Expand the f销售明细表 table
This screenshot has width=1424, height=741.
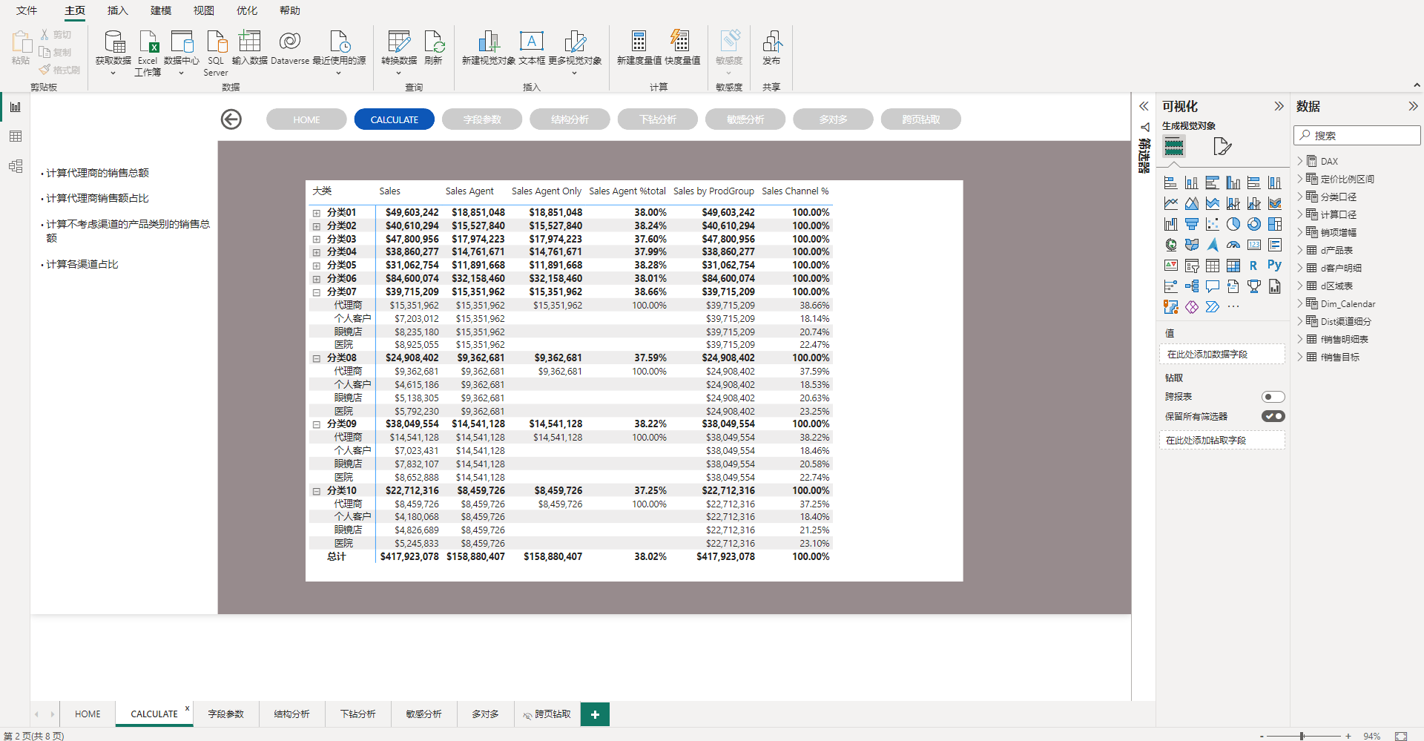pos(1300,339)
